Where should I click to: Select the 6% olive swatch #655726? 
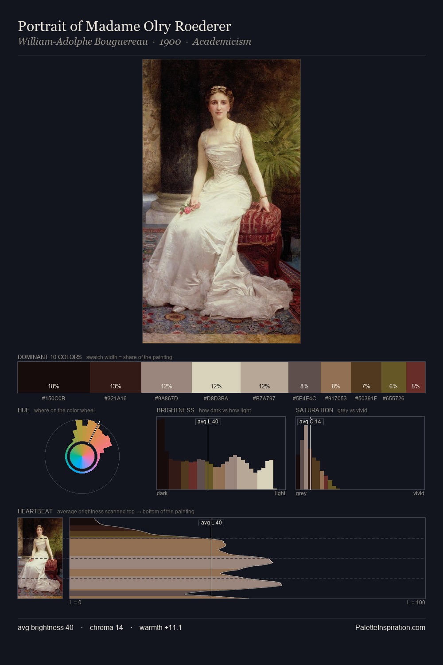coord(393,377)
